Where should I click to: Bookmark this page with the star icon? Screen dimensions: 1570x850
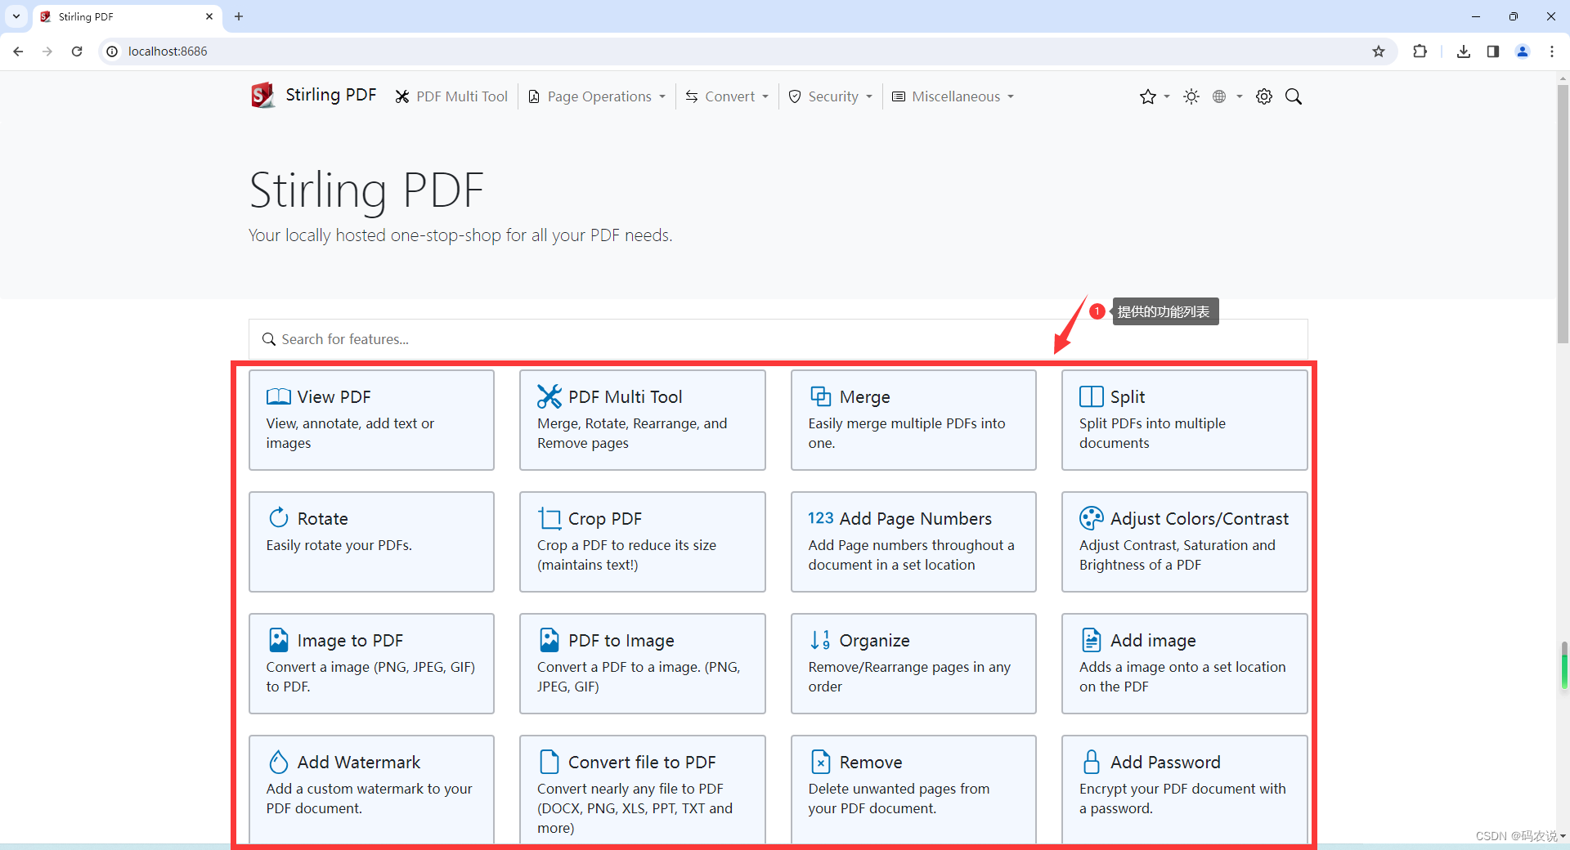pyautogui.click(x=1379, y=51)
